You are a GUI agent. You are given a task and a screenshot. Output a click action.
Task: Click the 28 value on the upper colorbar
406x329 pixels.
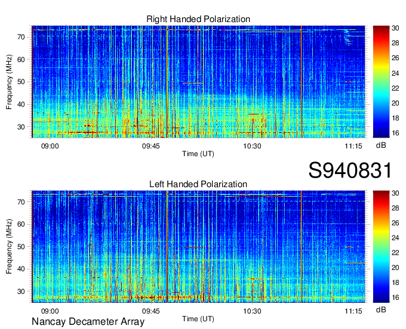point(395,43)
